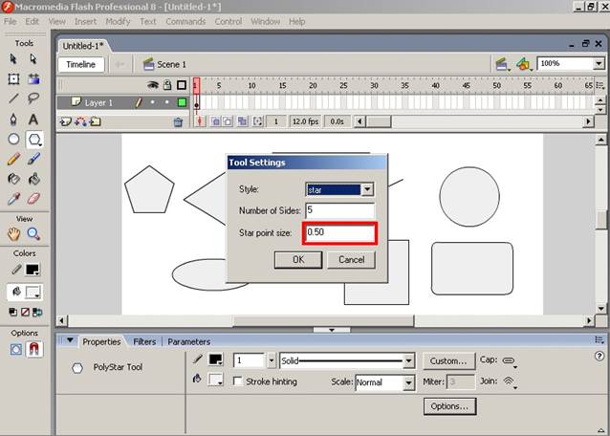
Task: Click the Center Frame button
Action: point(200,121)
